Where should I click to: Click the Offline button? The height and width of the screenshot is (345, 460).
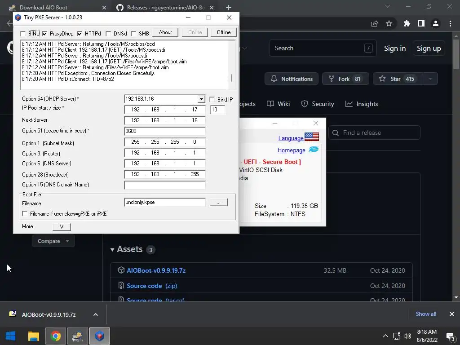pos(224,32)
